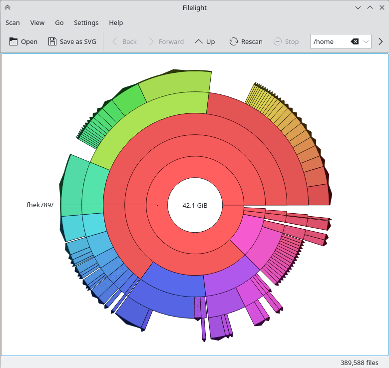This screenshot has height=368, width=389.
Task: Open the Help menu
Action: tap(116, 22)
